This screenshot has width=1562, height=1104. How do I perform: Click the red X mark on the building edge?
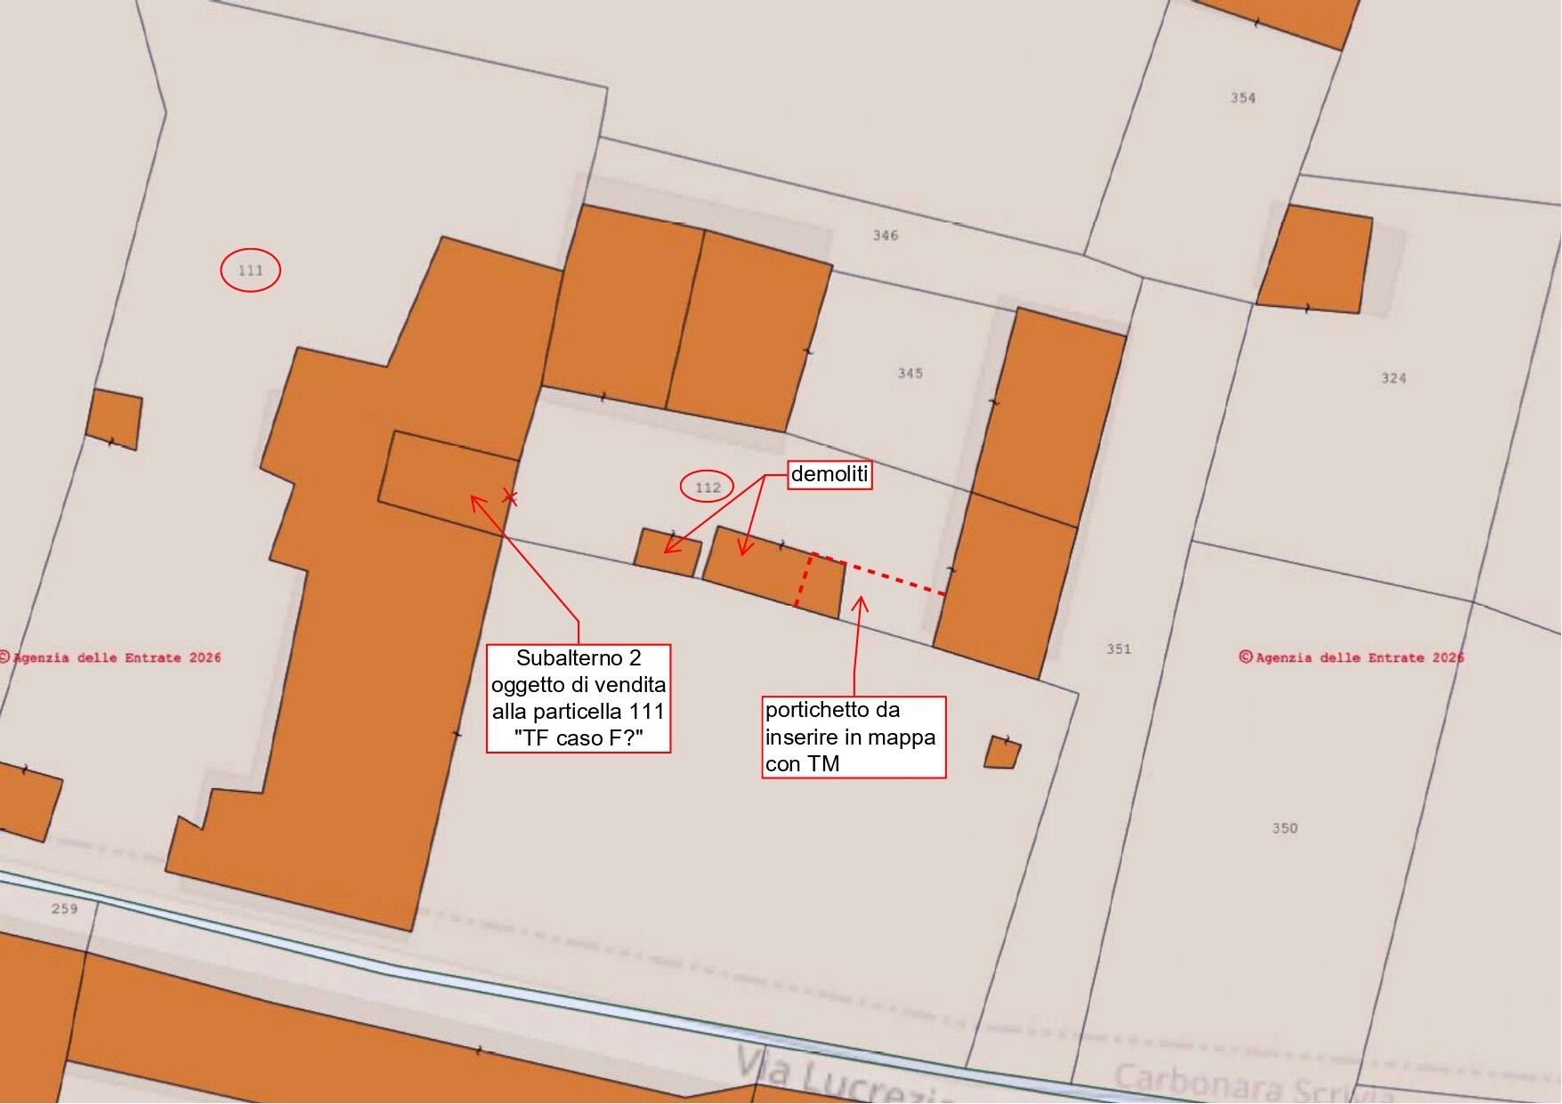click(509, 497)
